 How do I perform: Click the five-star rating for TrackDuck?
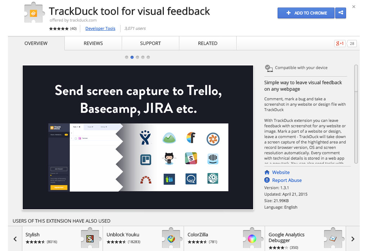(x=59, y=29)
